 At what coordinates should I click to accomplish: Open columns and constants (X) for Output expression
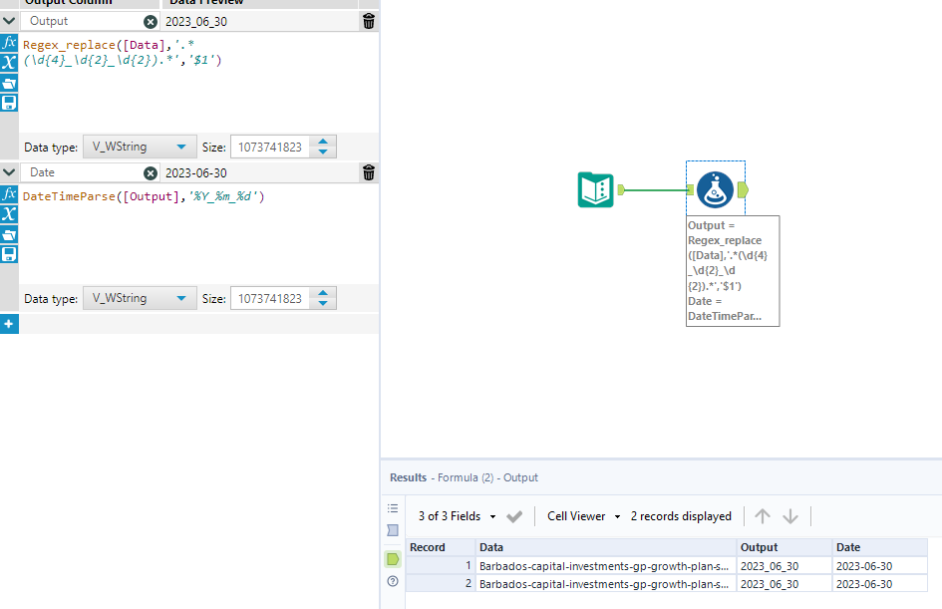(x=9, y=63)
